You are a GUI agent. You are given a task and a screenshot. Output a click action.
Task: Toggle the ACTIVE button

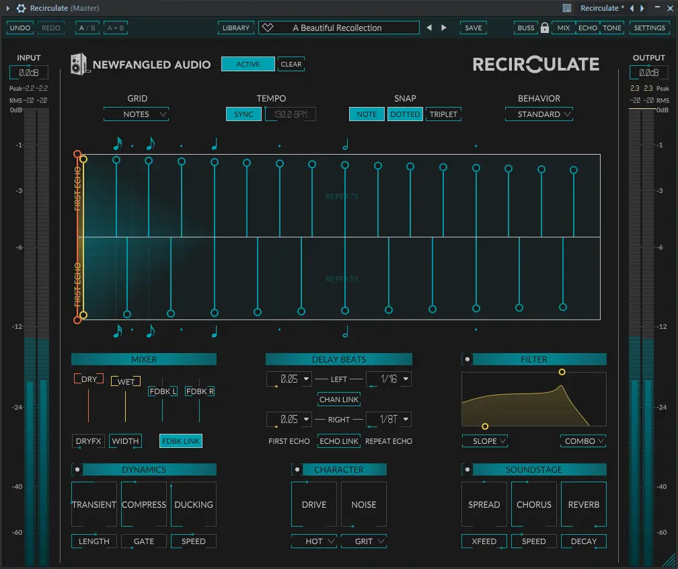coord(248,64)
